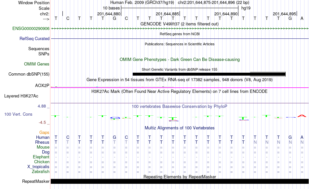Click the green arrowed ENSG00000290906 gene line
This screenshot has width=309, height=189.
click(x=180, y=29)
